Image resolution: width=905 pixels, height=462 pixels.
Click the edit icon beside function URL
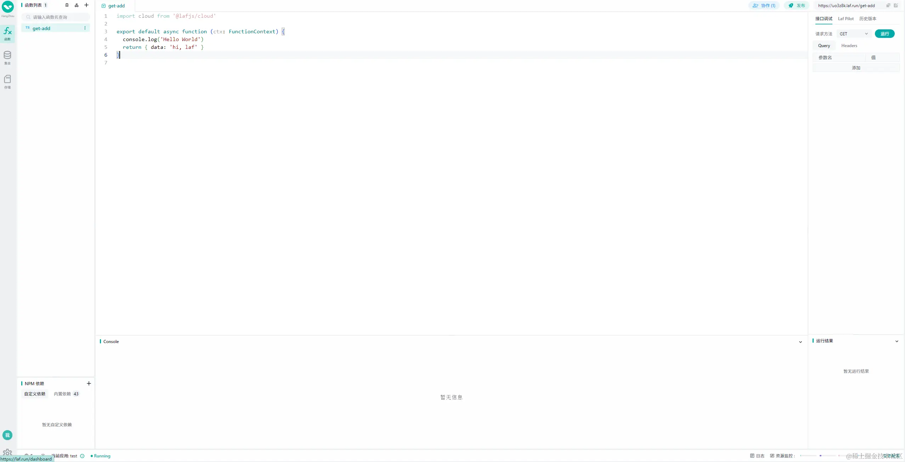click(x=895, y=5)
